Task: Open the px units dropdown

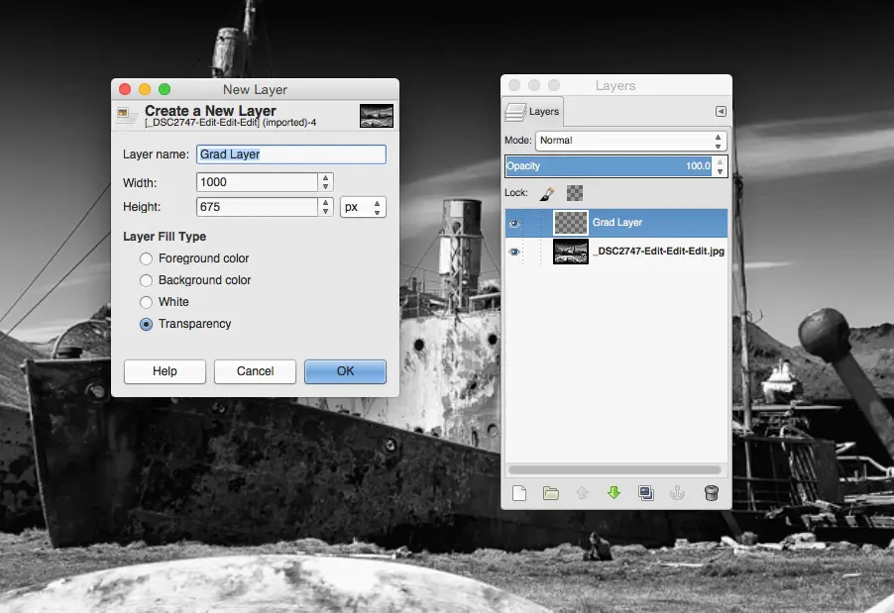Action: (363, 207)
